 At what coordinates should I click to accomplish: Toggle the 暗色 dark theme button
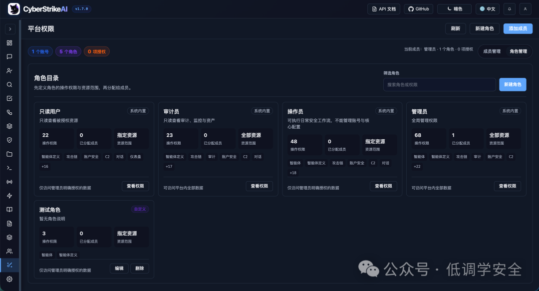pos(455,9)
